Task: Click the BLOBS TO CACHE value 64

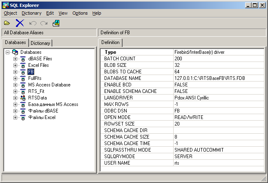Action: 177,72
